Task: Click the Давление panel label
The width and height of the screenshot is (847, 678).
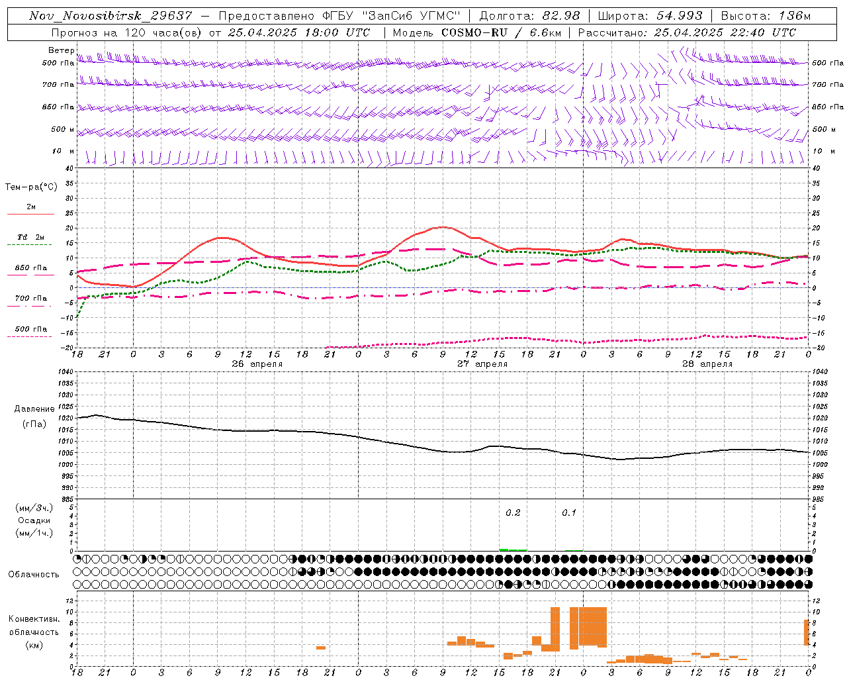Action: [34, 409]
